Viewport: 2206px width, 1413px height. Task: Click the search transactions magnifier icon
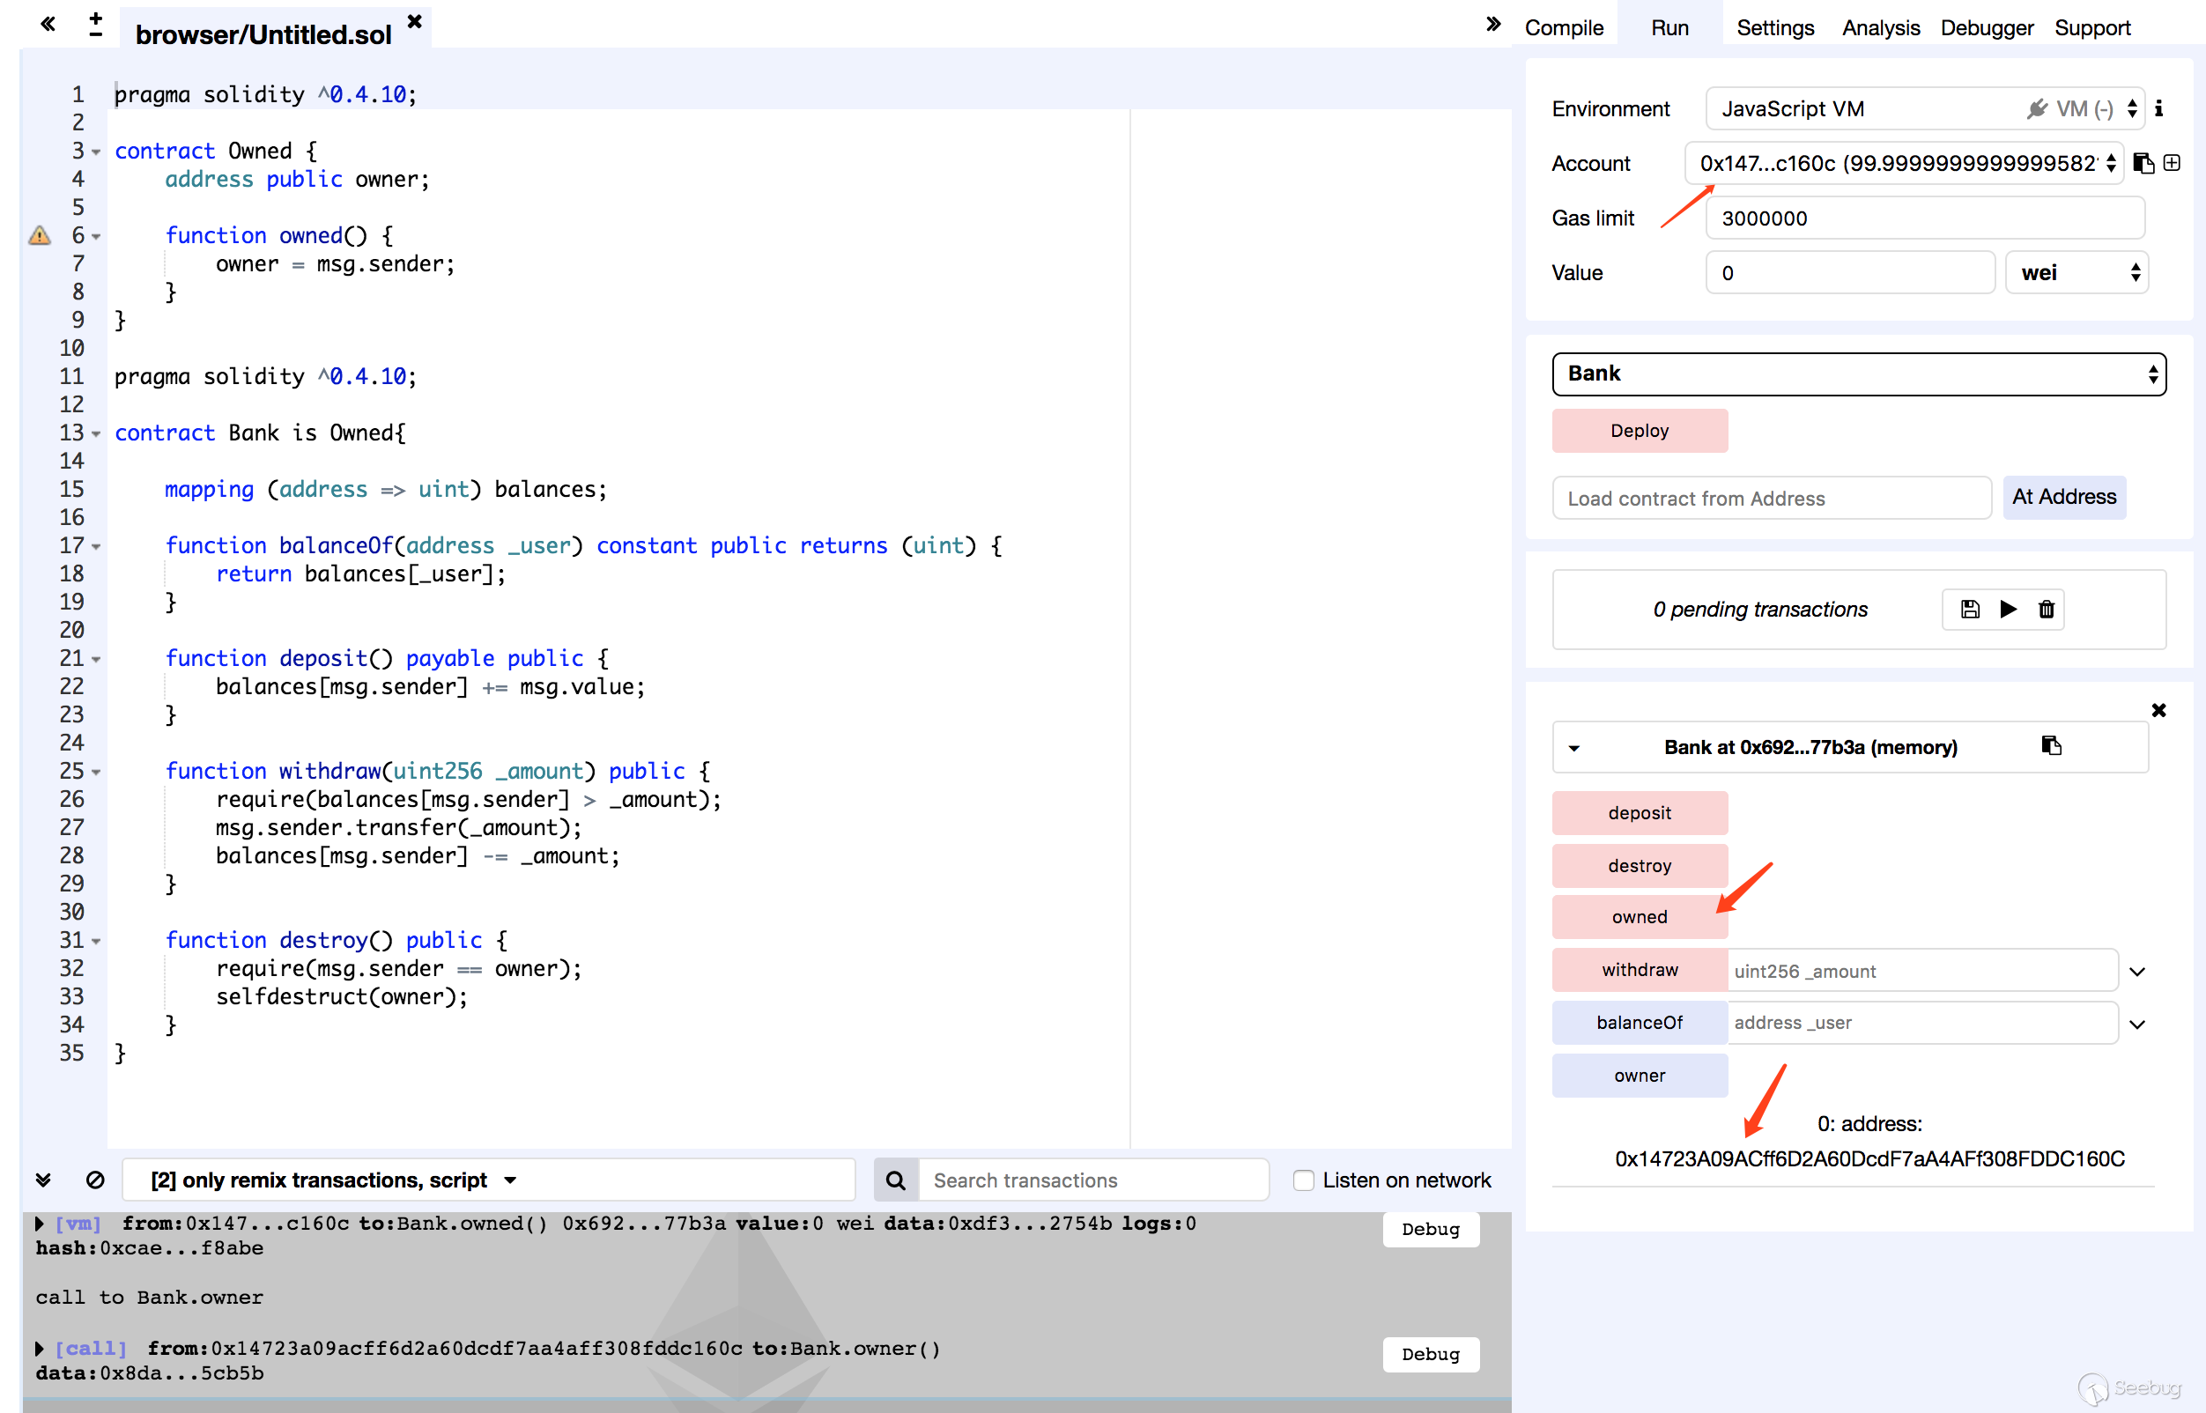[x=896, y=1180]
